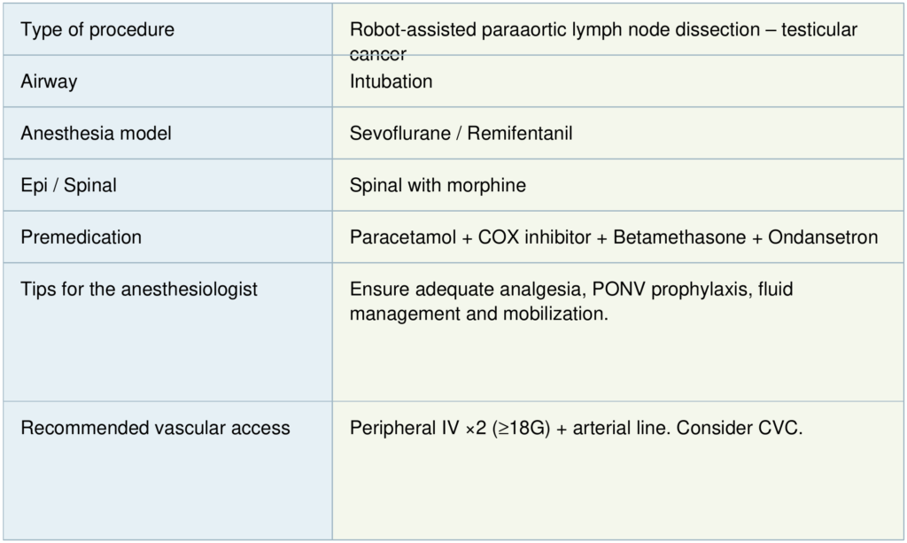Click the 'Premedication' row label
Image resolution: width=907 pixels, height=543 pixels.
pyautogui.click(x=81, y=237)
